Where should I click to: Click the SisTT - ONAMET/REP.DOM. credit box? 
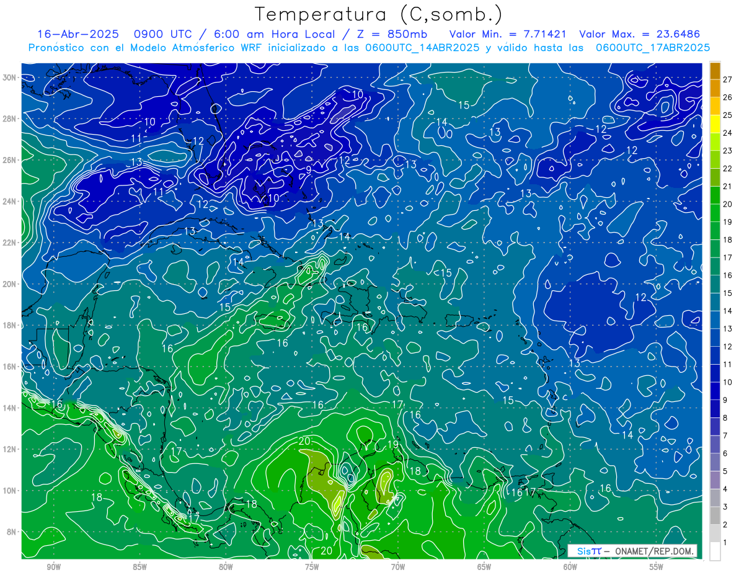pyautogui.click(x=632, y=551)
